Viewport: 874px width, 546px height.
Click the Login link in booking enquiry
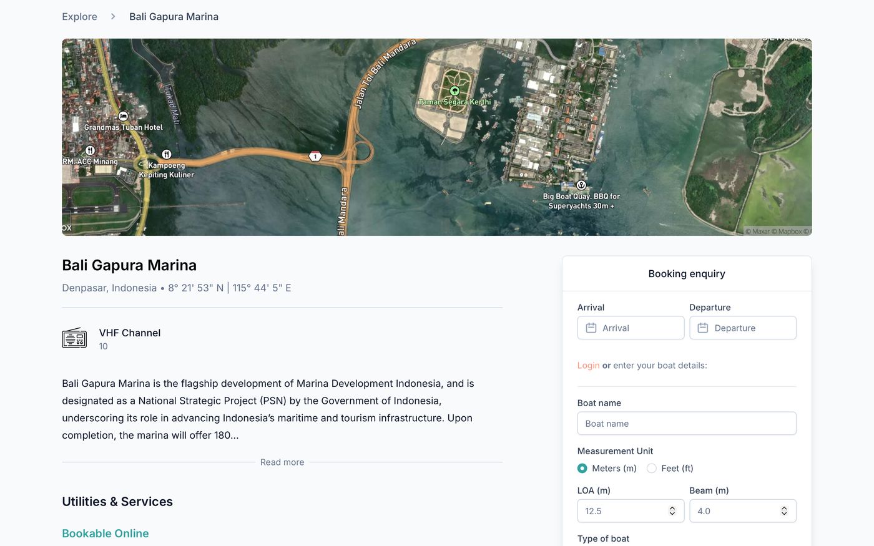pos(588,365)
